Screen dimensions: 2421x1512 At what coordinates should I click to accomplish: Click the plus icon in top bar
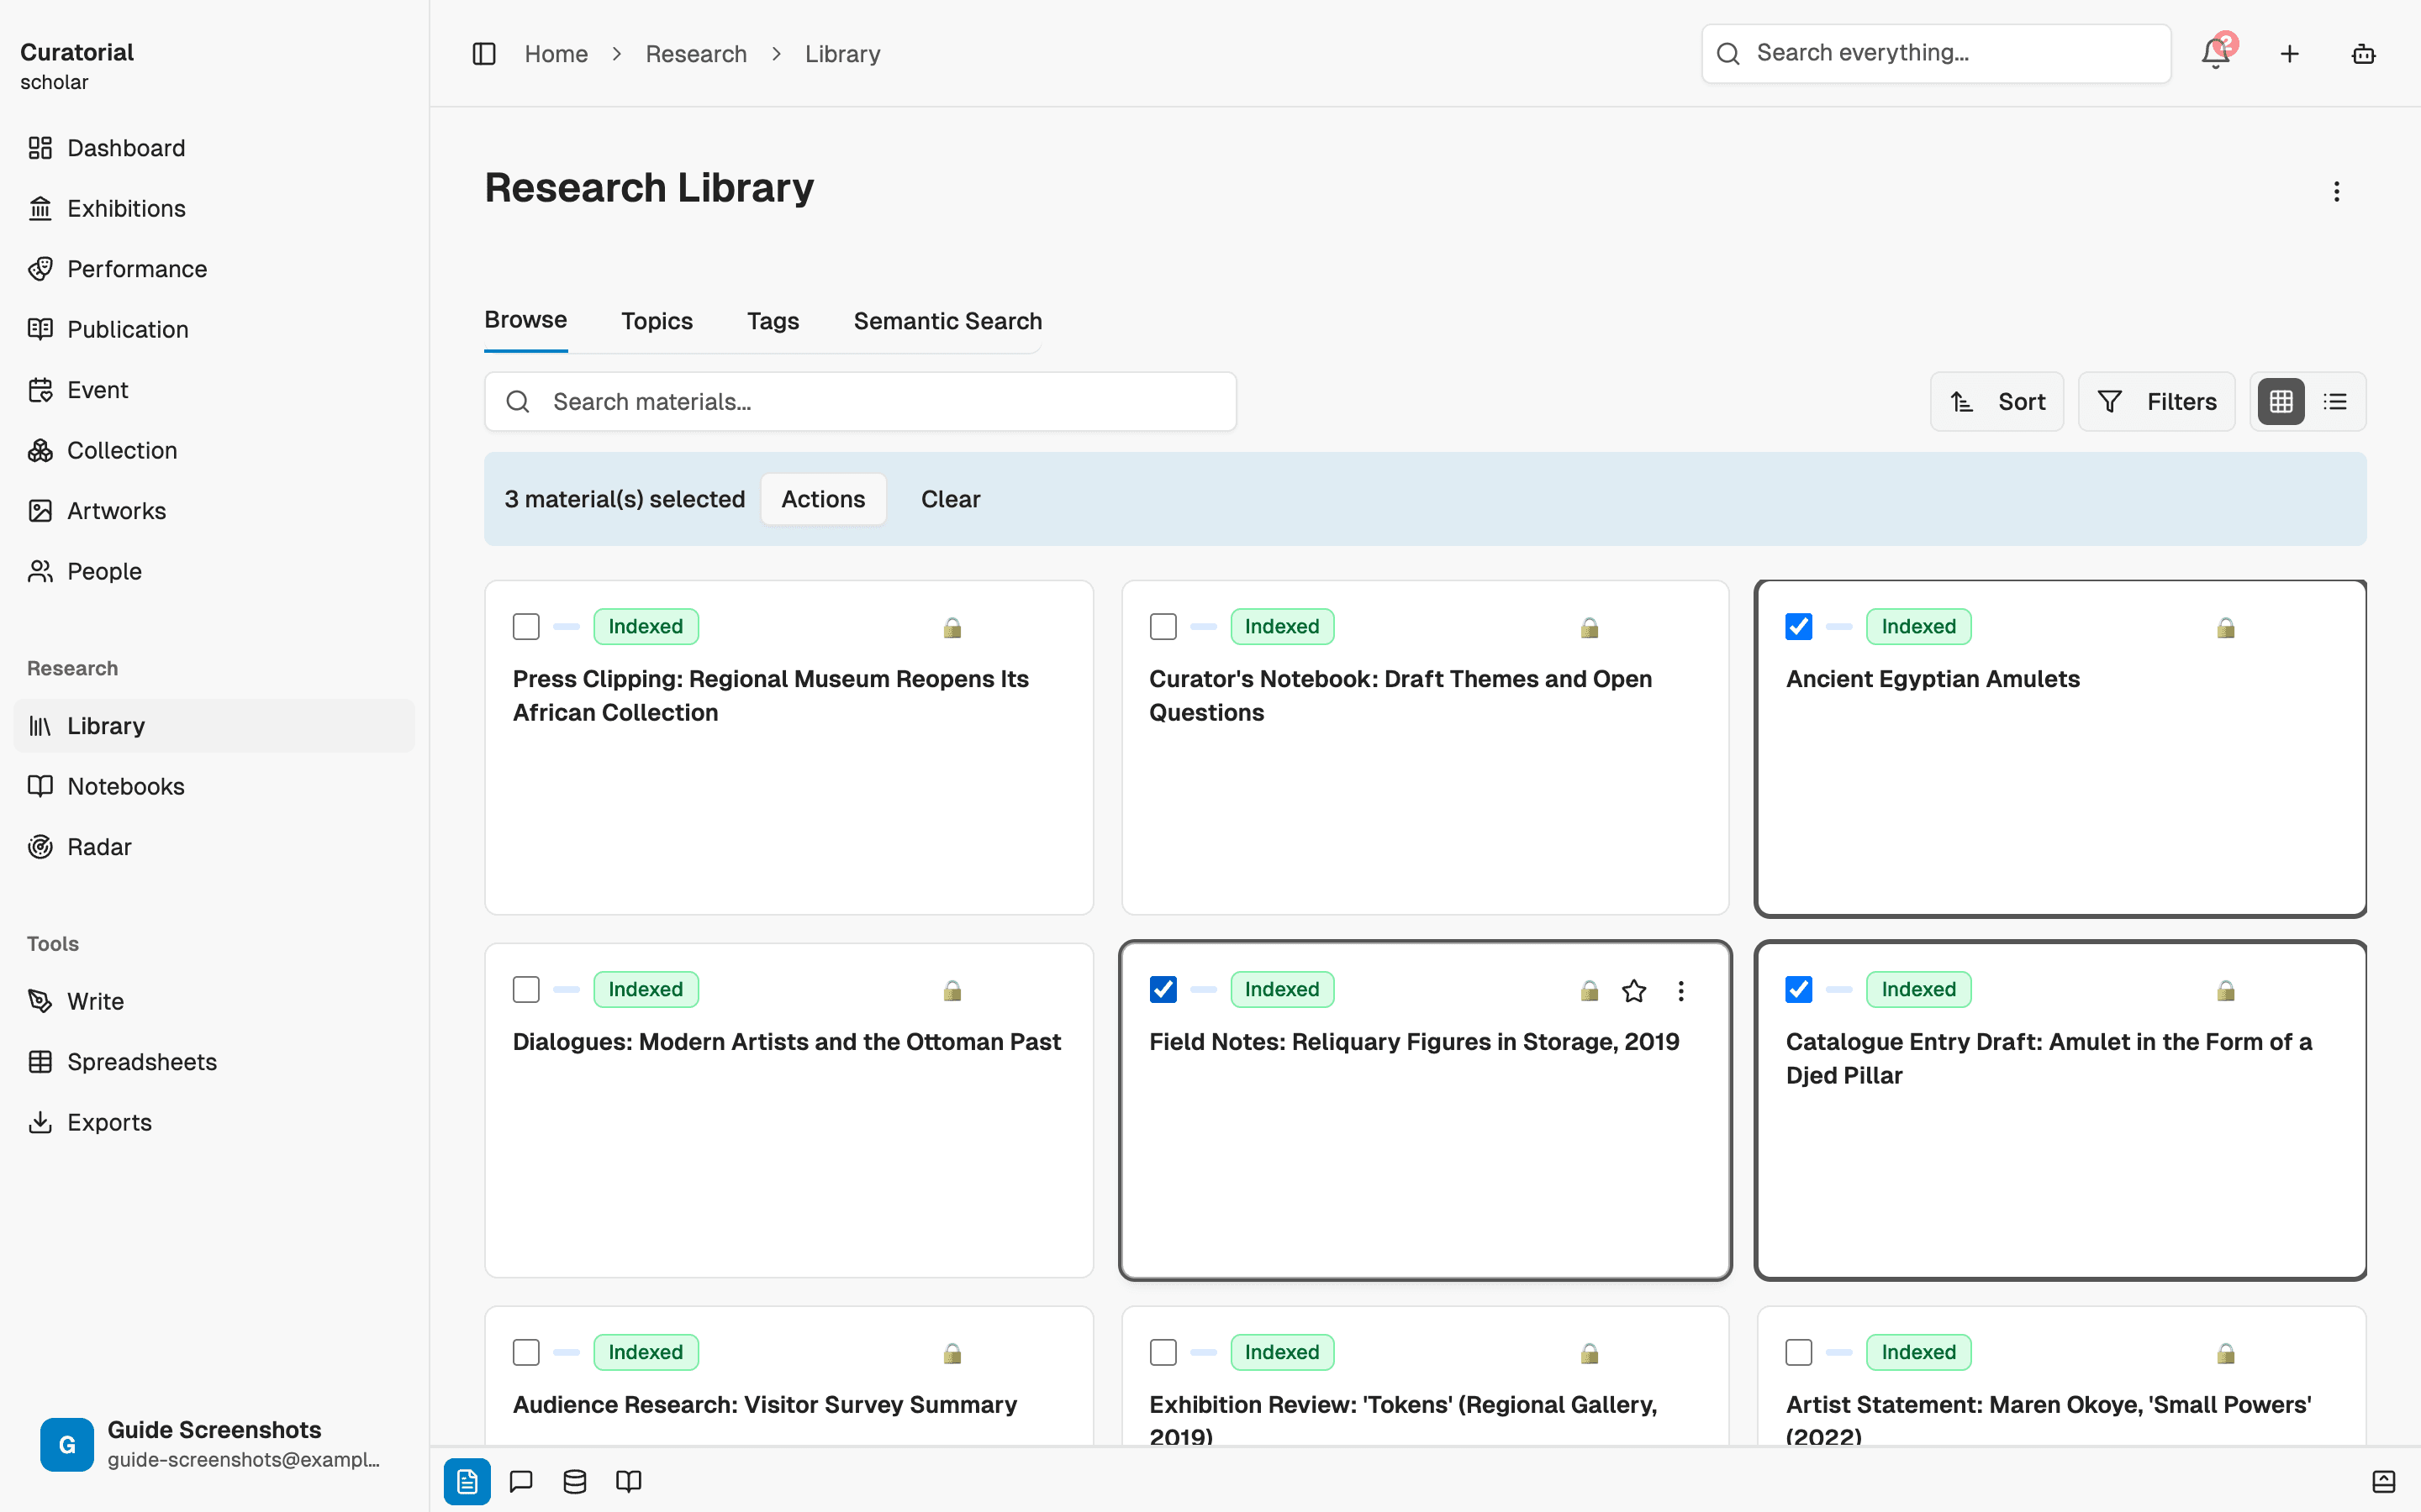click(x=2290, y=54)
